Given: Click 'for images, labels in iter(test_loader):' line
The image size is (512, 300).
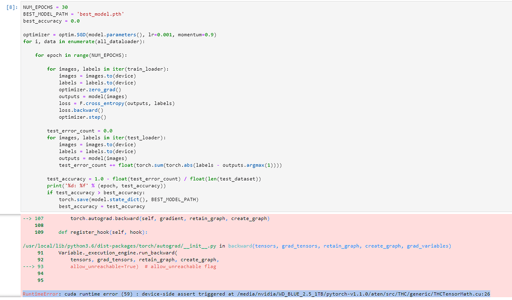Looking at the screenshot, I should point(106,137).
